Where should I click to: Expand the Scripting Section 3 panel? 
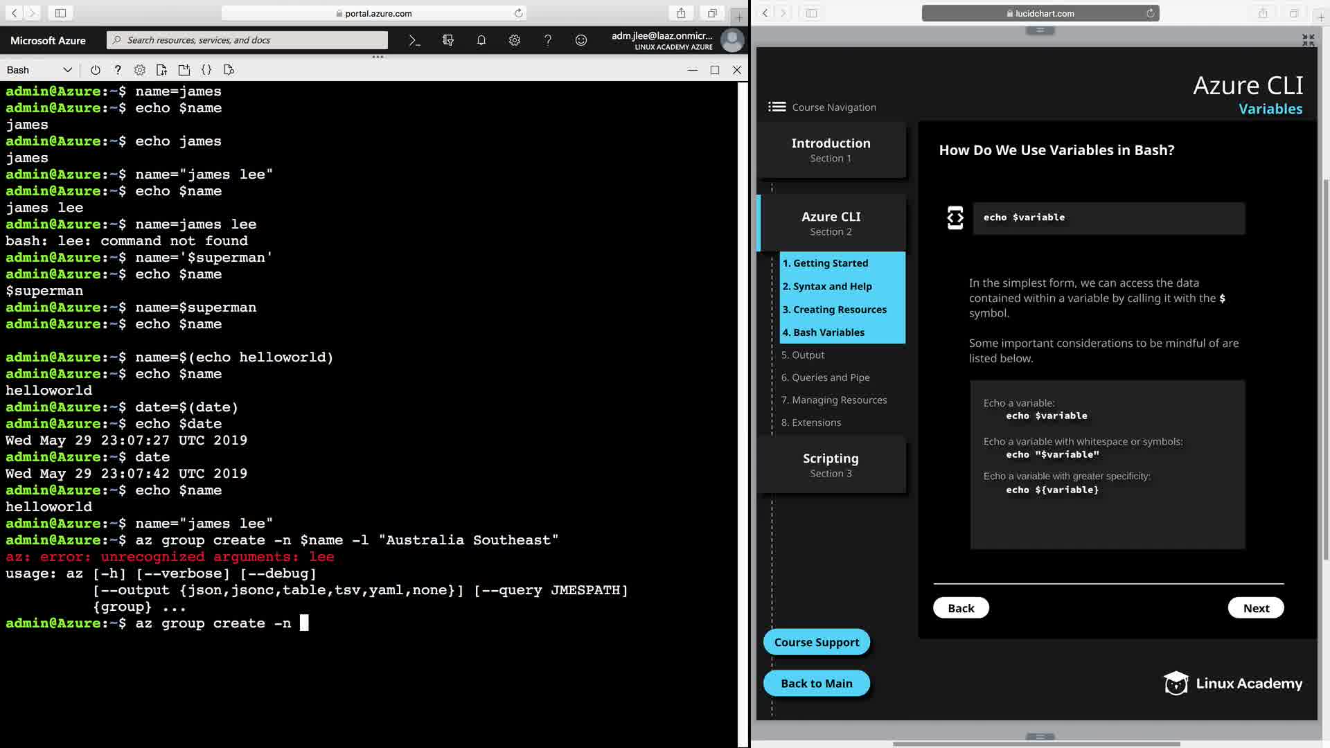[x=831, y=465]
